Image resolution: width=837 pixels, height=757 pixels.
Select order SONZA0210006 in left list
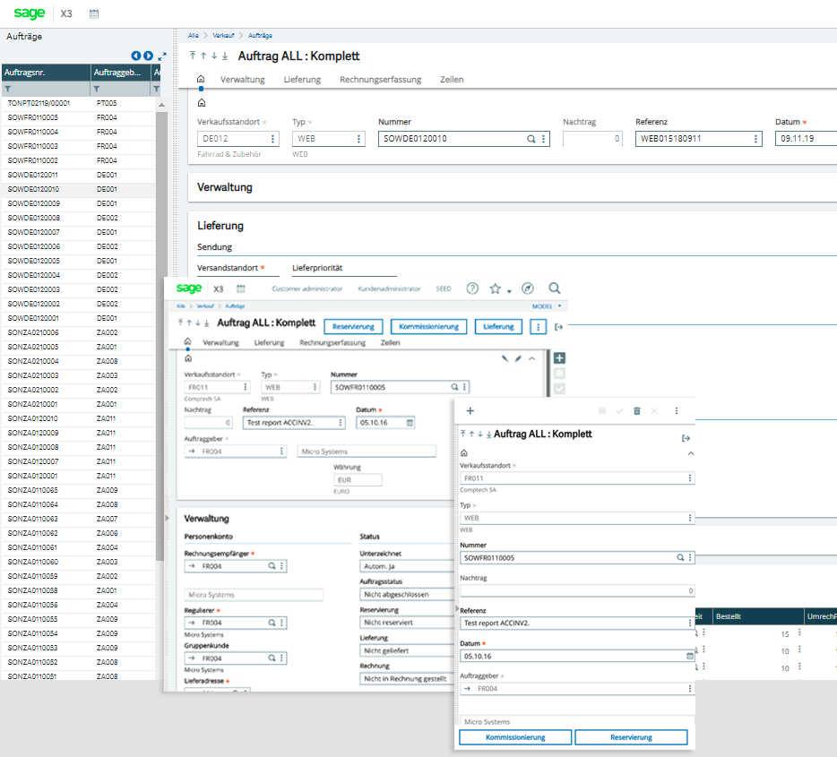click(x=79, y=333)
